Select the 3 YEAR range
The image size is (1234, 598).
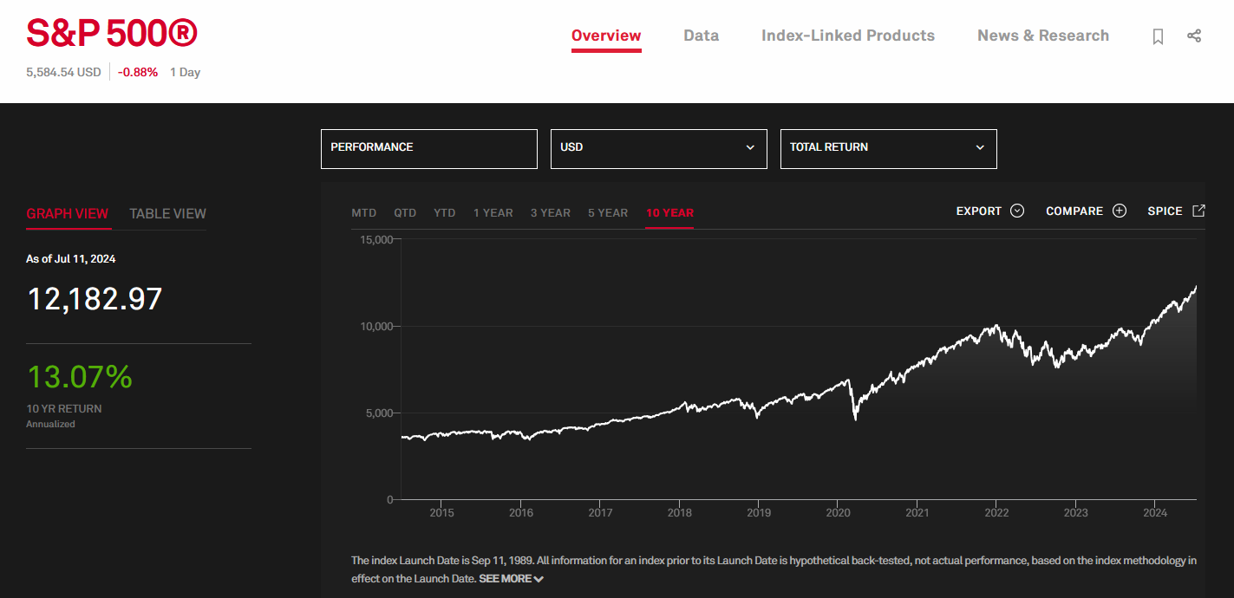(551, 212)
